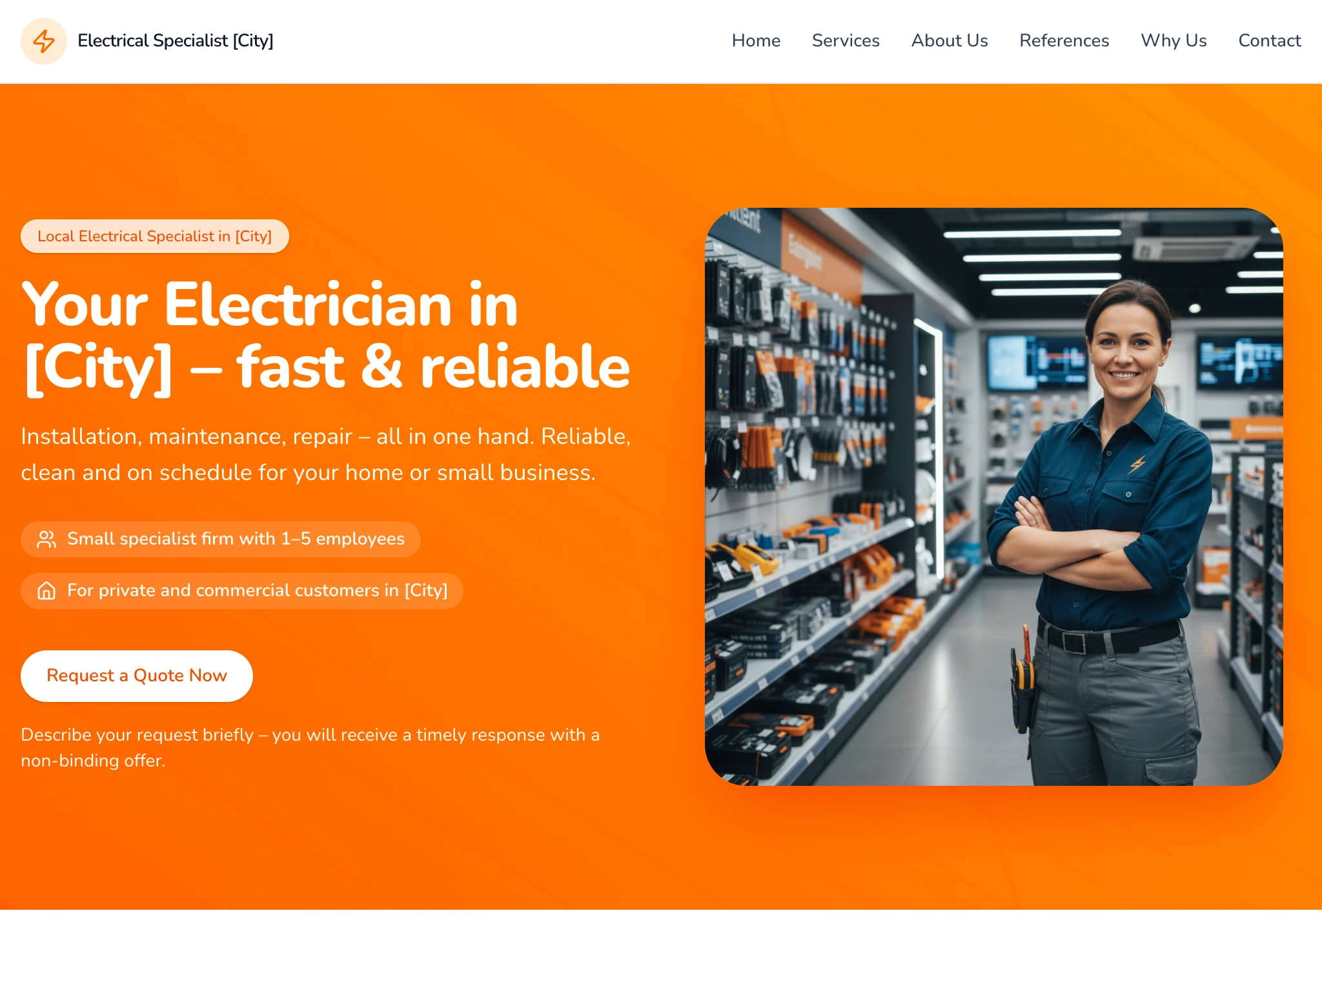This screenshot has height=991, width=1322.
Task: Click the lightning bolt logo icon
Action: tap(44, 41)
